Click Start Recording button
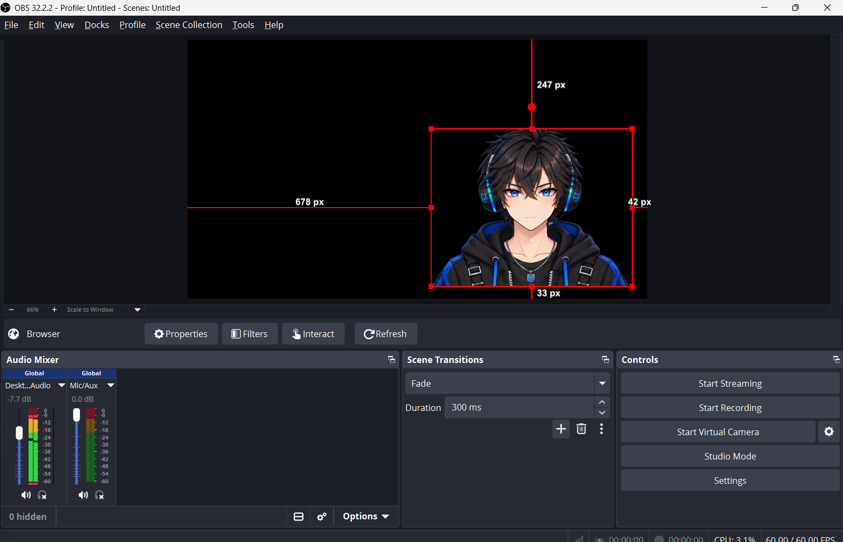Image resolution: width=843 pixels, height=542 pixels. pos(730,408)
